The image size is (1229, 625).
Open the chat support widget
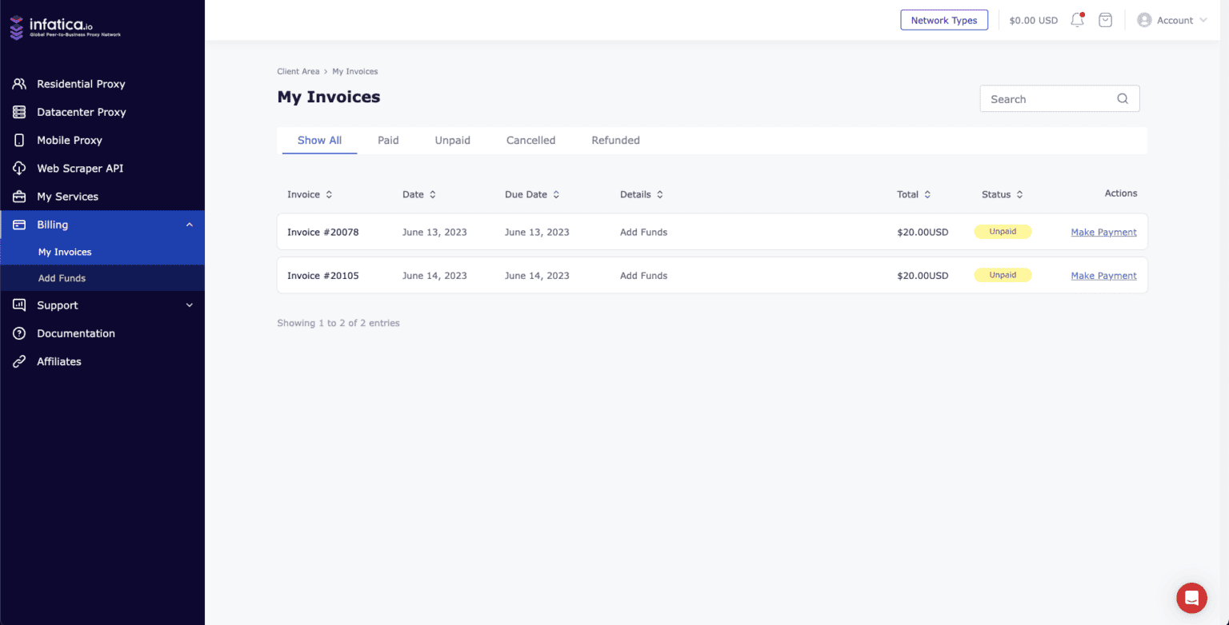tap(1191, 598)
